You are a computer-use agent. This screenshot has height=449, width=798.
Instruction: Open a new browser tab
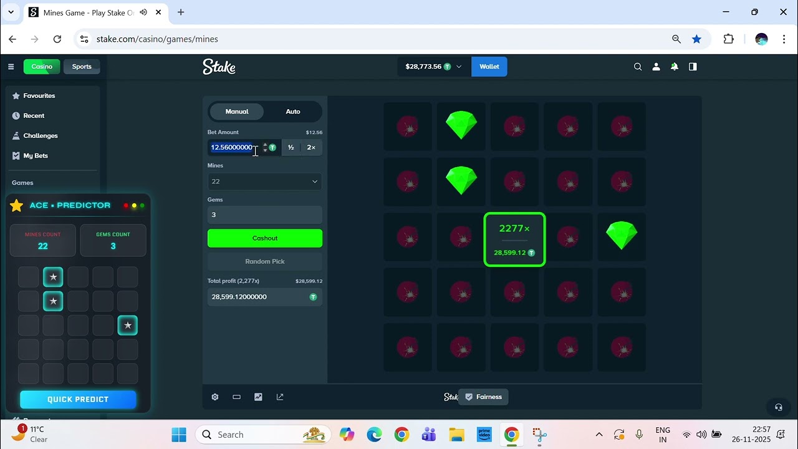point(181,12)
